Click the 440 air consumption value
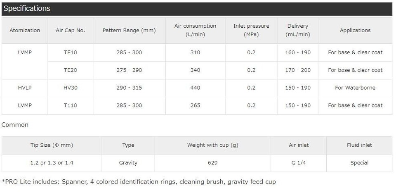The height and width of the screenshot is (193, 396). [x=195, y=88]
